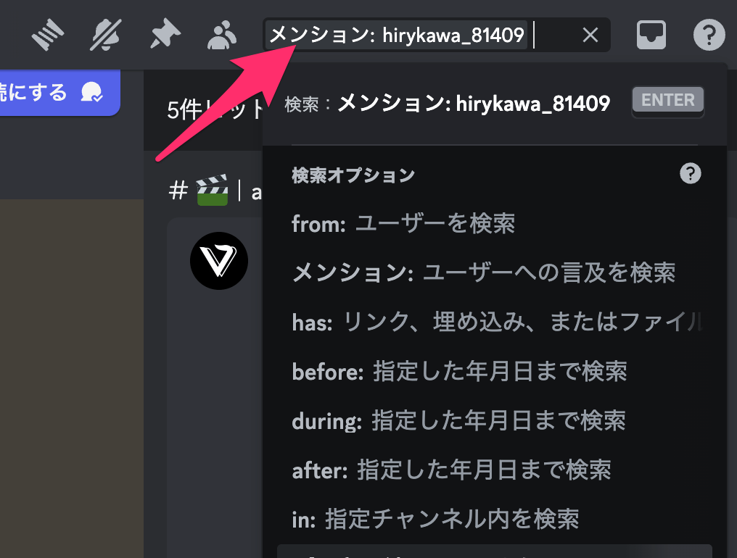Select the 'after:' search option
The height and width of the screenshot is (558, 737).
(x=495, y=470)
